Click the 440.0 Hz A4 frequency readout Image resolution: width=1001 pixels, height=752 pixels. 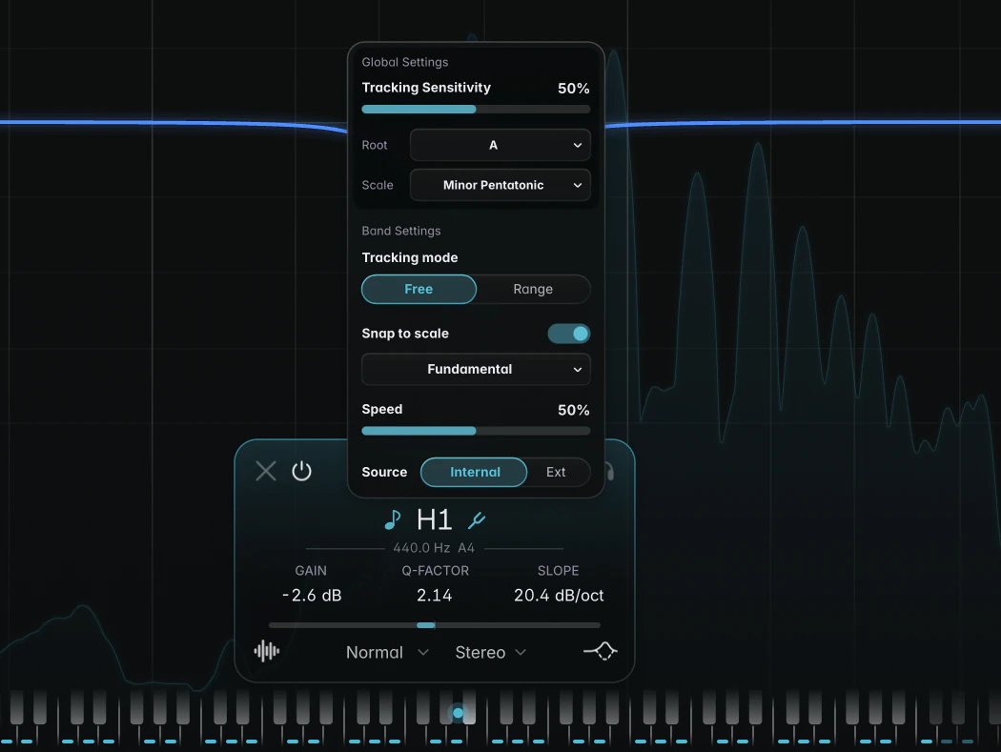pos(434,548)
